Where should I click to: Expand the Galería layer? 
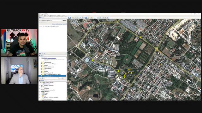[x=40, y=94]
